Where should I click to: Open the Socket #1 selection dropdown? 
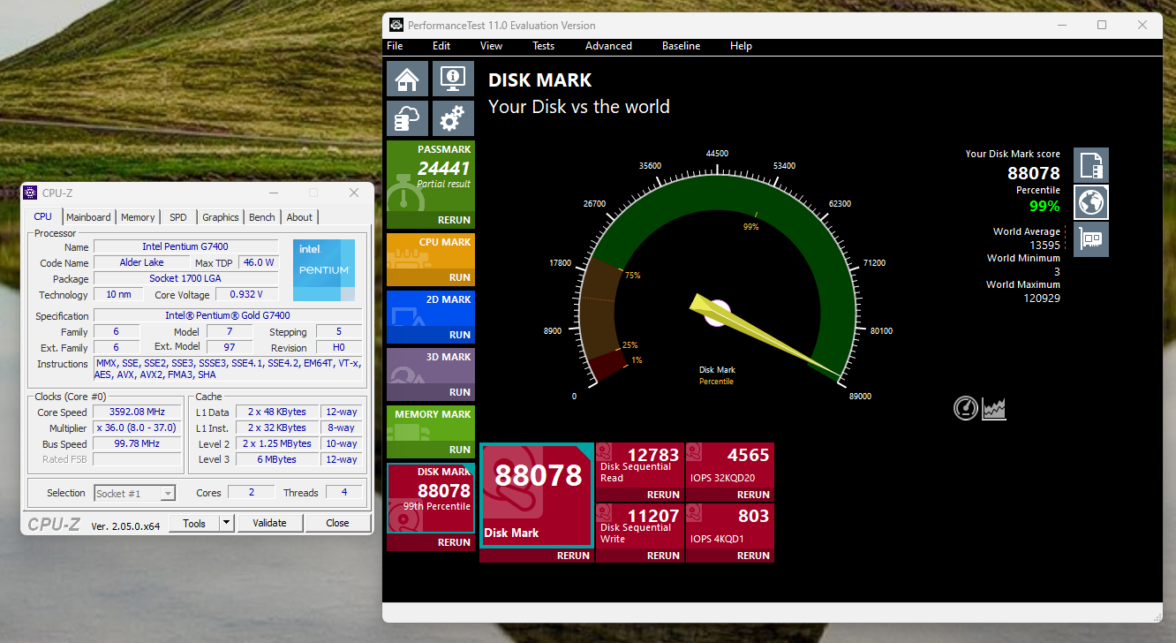(135, 493)
